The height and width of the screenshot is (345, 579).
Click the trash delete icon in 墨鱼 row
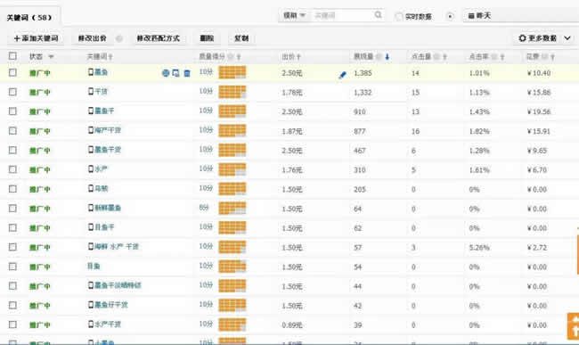[x=187, y=73]
